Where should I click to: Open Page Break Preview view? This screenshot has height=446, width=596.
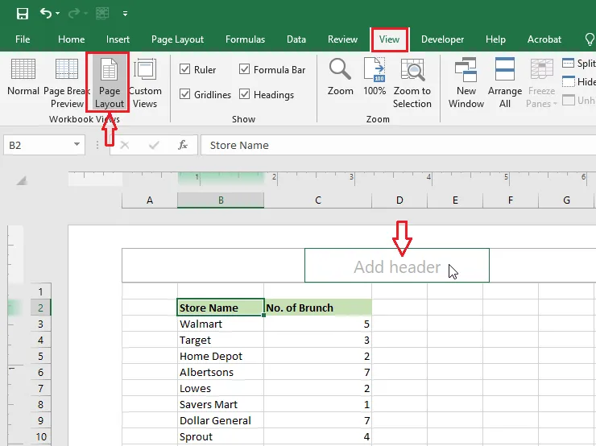click(x=67, y=83)
